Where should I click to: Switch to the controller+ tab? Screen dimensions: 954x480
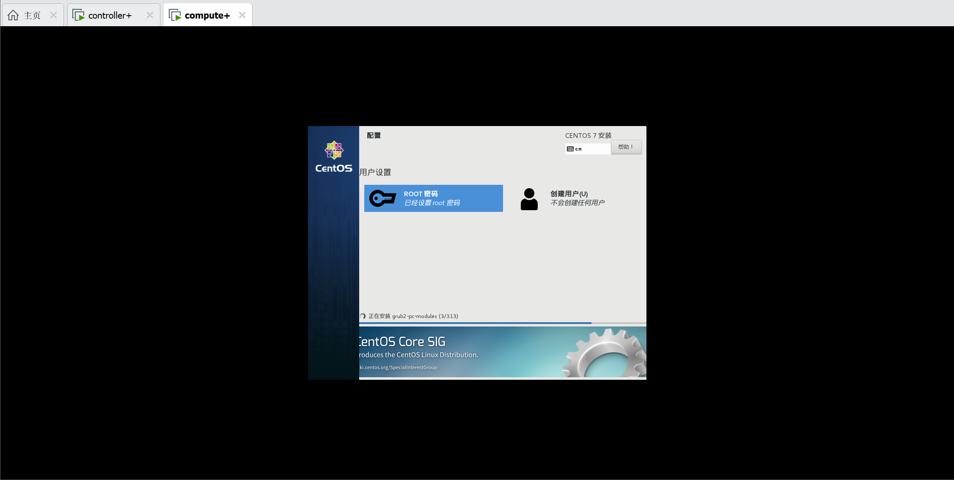tap(113, 15)
